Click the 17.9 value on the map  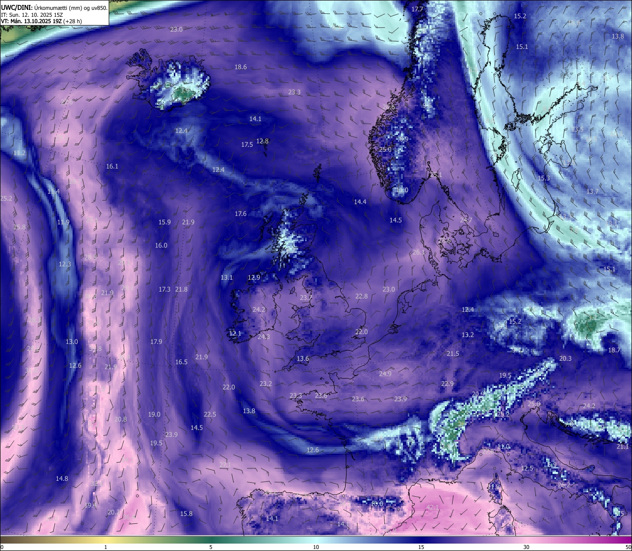click(156, 342)
